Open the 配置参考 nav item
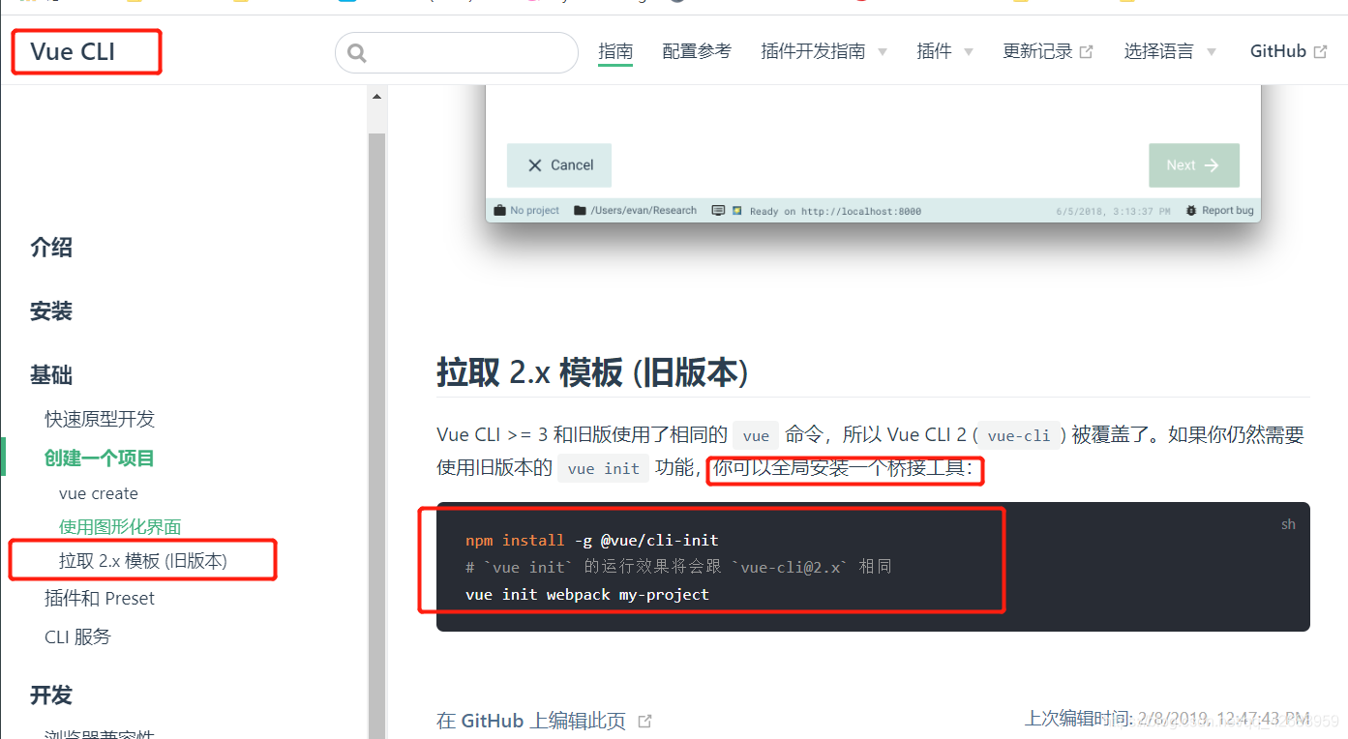 pos(697,51)
